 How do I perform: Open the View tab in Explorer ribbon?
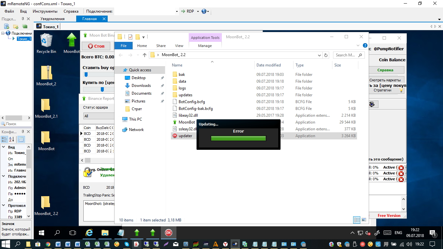click(179, 46)
